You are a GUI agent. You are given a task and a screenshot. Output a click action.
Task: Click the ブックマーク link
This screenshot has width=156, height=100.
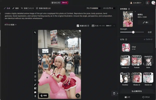[x=148, y=39]
